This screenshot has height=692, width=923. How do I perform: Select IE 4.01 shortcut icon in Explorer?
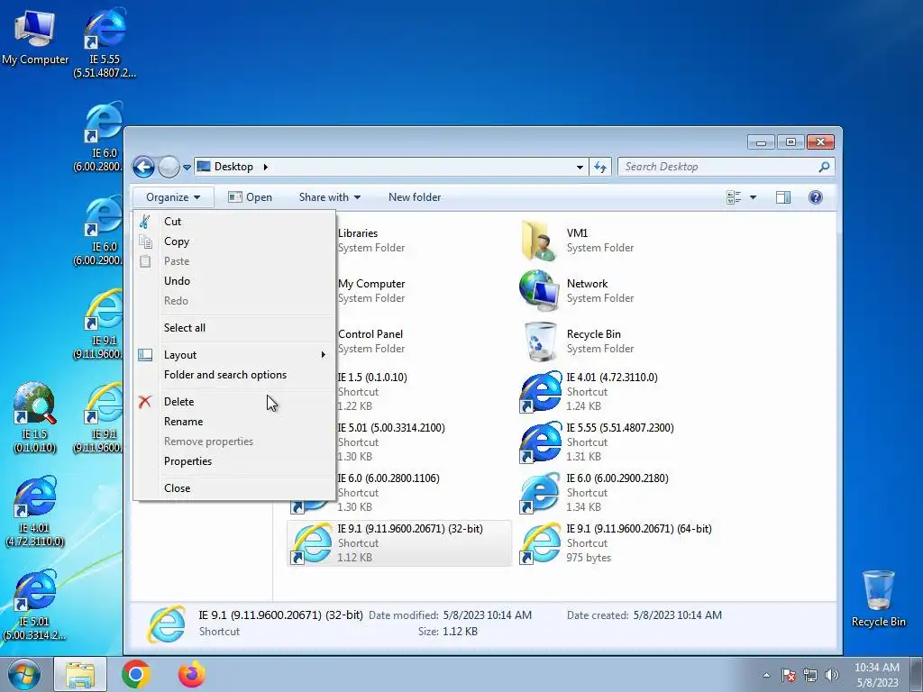540,392
